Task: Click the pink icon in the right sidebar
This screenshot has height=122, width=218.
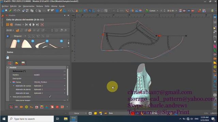Action: (215, 46)
